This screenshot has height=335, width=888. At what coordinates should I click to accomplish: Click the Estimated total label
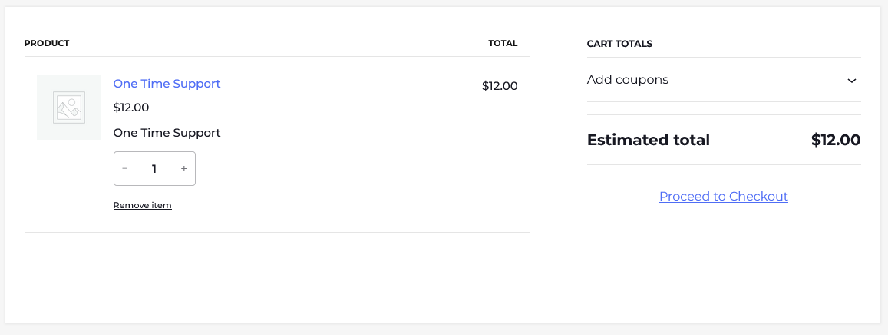(x=648, y=141)
